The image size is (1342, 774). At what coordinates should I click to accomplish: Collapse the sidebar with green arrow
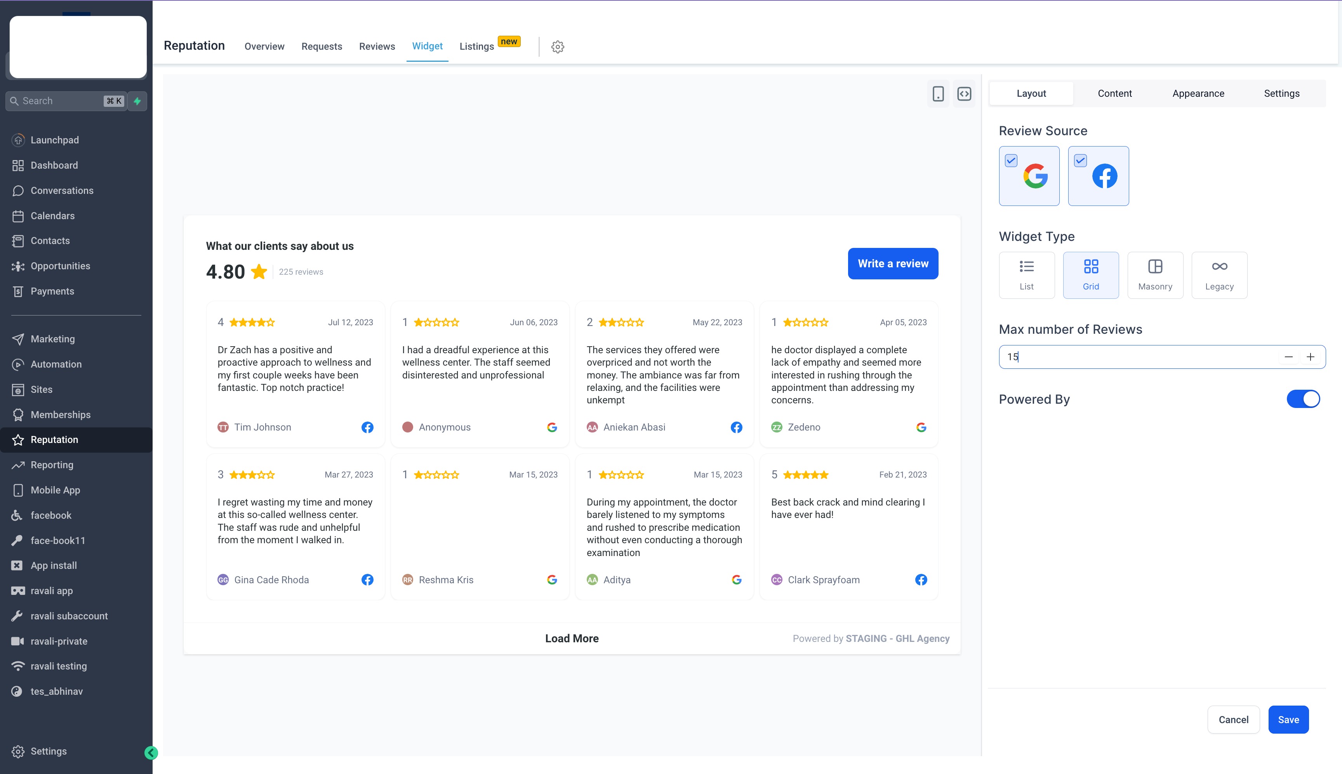(151, 752)
